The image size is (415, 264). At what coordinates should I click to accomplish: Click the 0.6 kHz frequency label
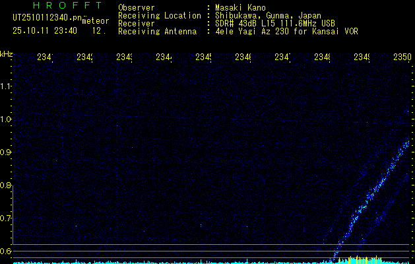(x=5, y=251)
